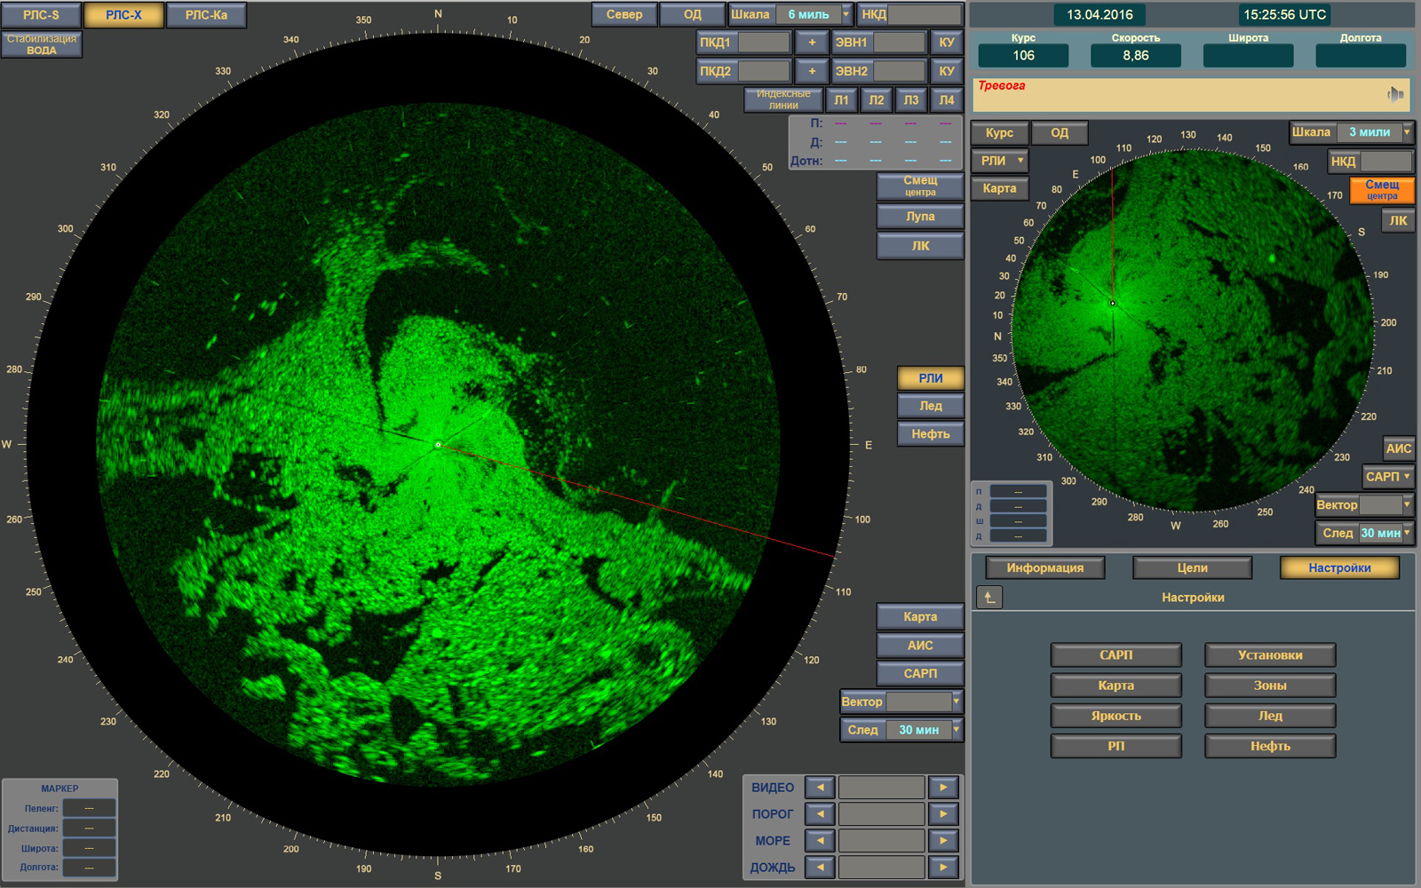Open main radar След 30 мин dropdown
The image size is (1421, 888).
[956, 730]
